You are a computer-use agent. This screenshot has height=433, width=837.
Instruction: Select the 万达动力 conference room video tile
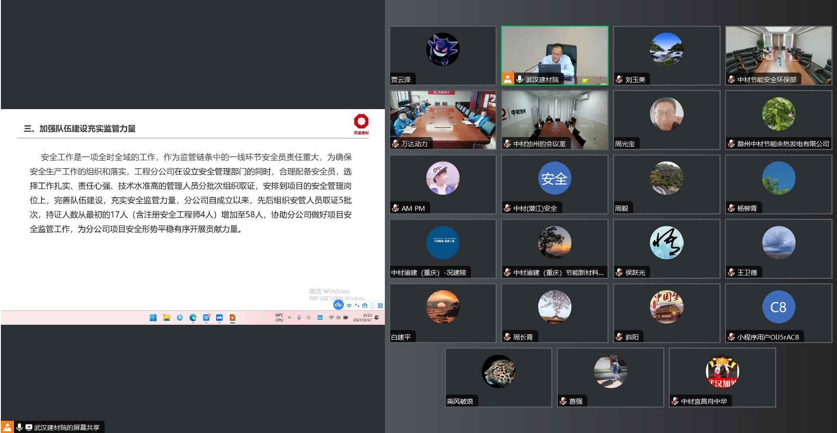(443, 120)
